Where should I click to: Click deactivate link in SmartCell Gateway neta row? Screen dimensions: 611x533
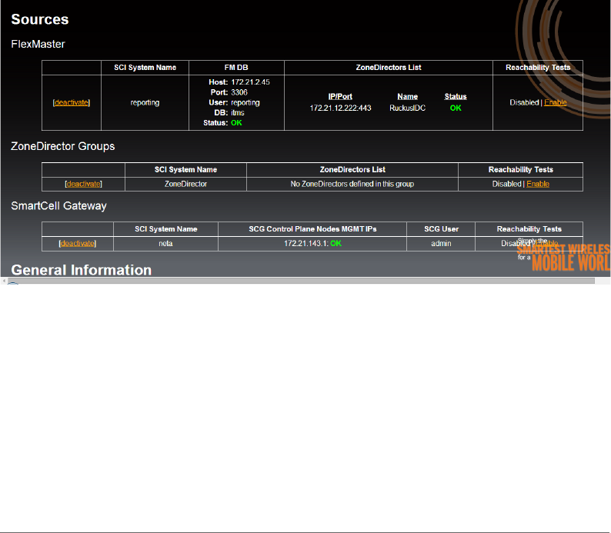tap(78, 243)
